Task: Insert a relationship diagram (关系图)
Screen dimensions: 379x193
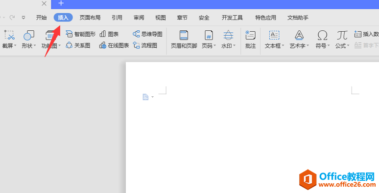Action: [x=78, y=45]
